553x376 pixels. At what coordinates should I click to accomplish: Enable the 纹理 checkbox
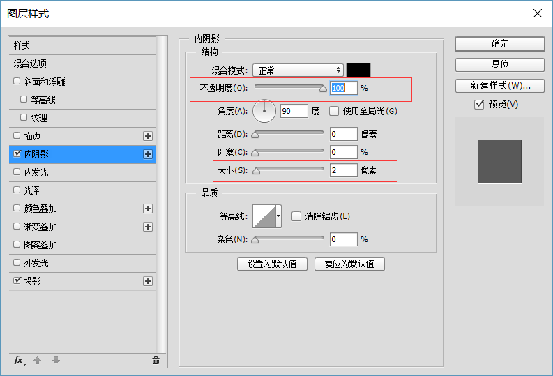coord(24,117)
